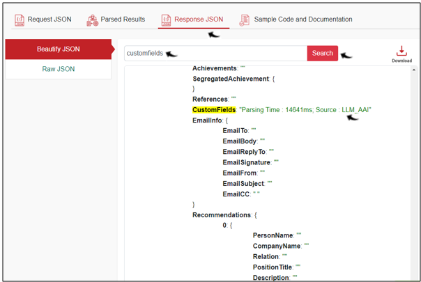
Task: Select the highlighted CustomFields key
Action: pos(214,109)
